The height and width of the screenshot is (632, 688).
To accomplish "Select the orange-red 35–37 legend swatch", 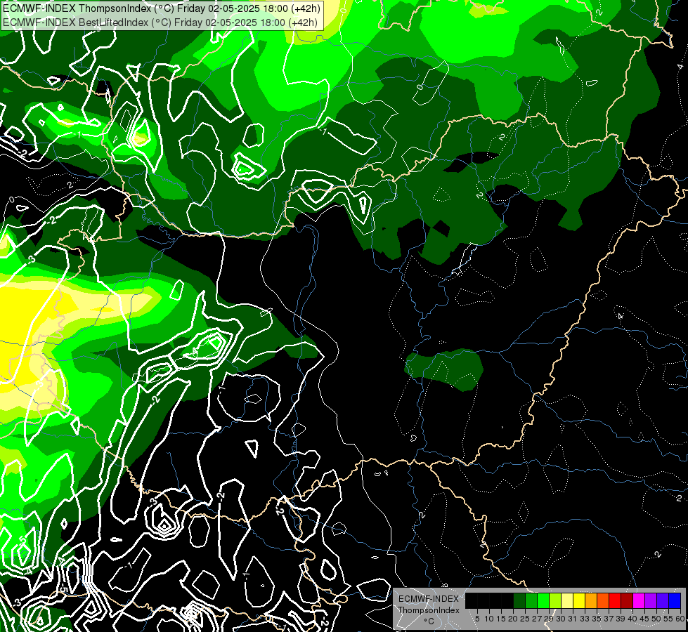I will tap(603, 600).
